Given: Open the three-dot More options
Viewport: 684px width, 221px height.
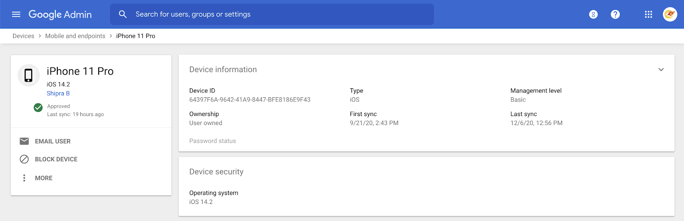Looking at the screenshot, I should point(24,178).
